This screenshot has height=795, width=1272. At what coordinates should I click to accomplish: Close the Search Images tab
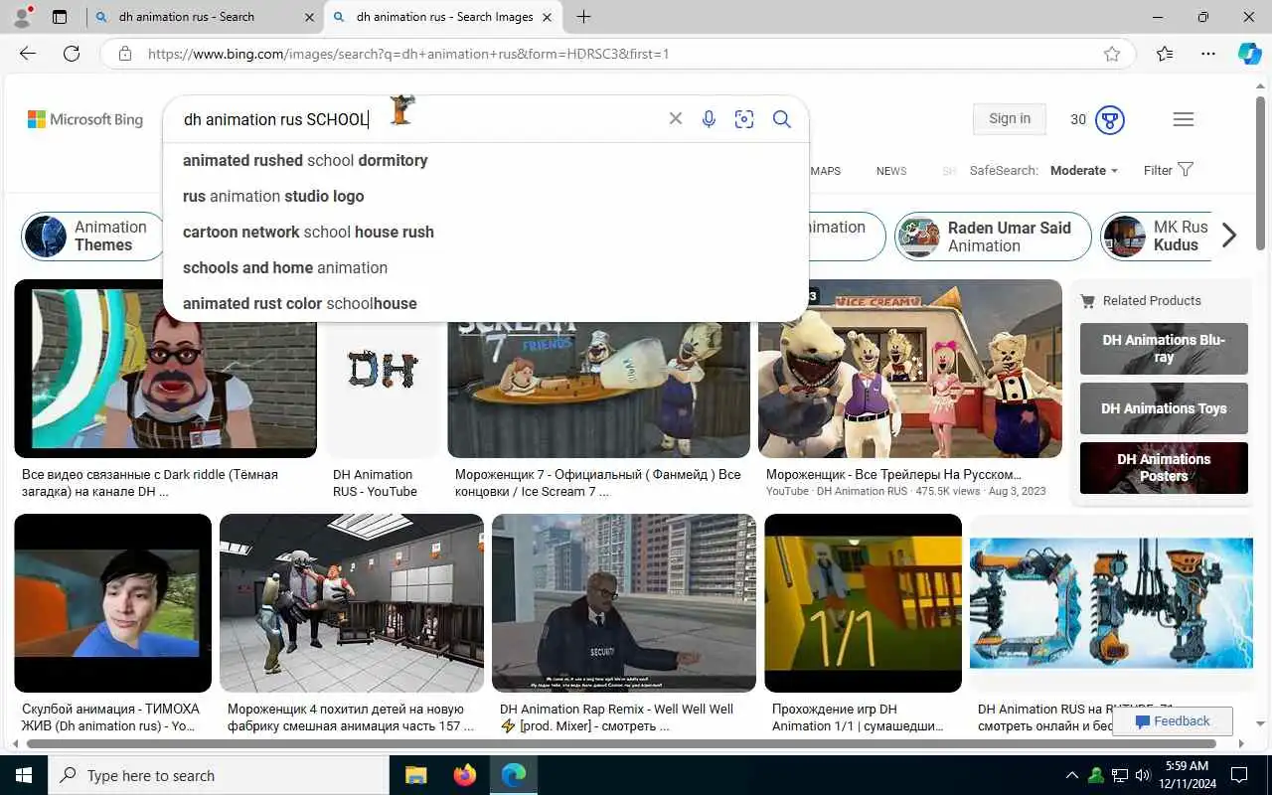[549, 17]
